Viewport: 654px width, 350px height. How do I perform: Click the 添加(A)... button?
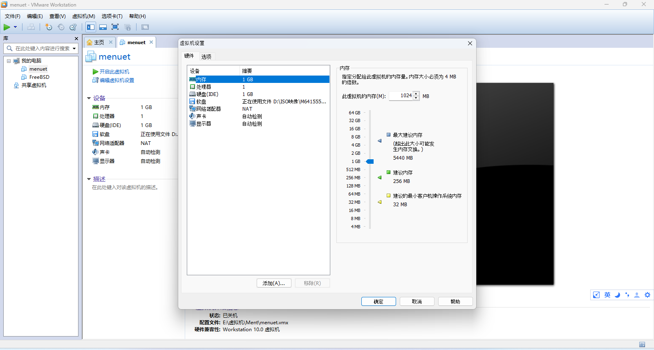tap(274, 283)
